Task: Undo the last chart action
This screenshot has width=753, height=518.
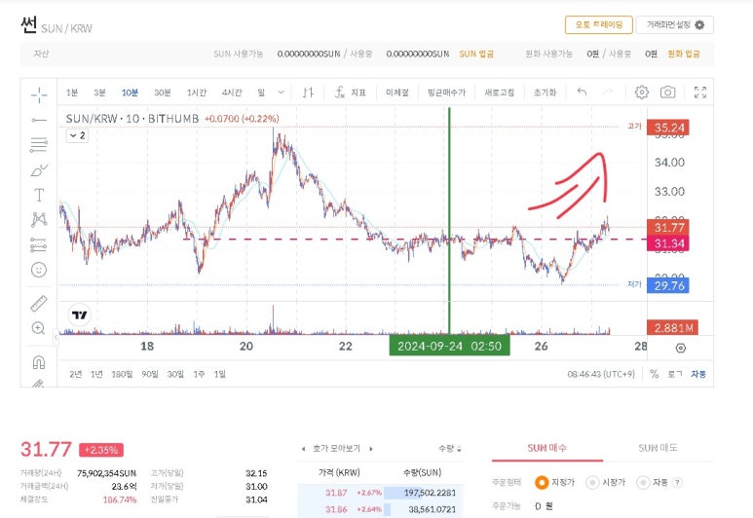Action: pos(582,92)
